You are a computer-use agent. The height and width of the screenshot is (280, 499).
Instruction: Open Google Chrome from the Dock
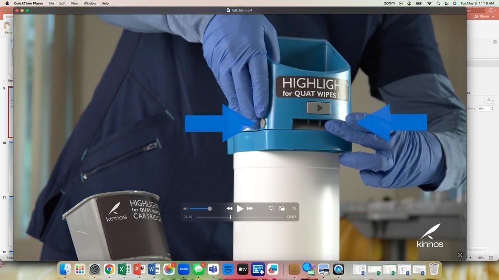pos(109,269)
